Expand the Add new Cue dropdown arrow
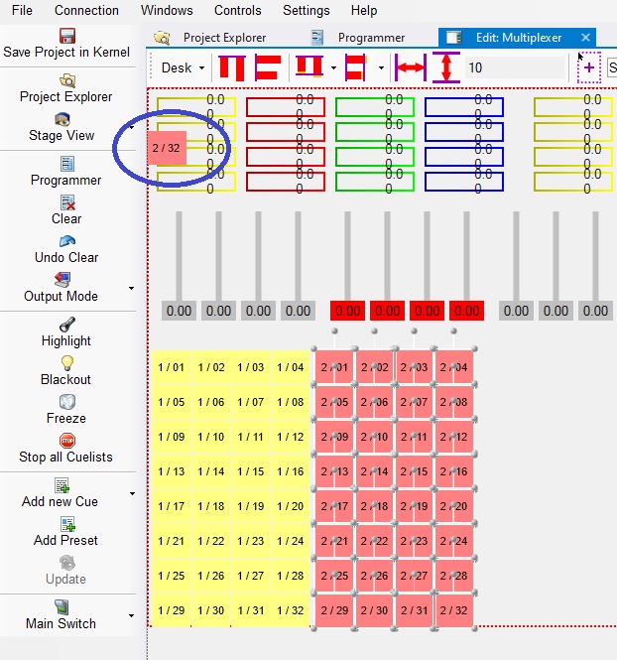 click(132, 493)
